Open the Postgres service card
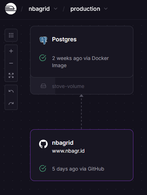This screenshot has width=147, height=195. [x=82, y=52]
